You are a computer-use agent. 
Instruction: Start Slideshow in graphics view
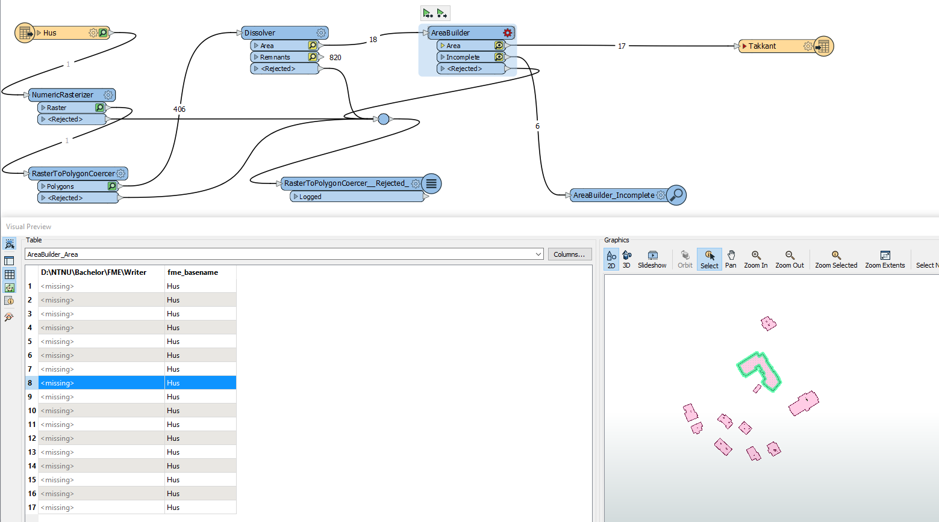tap(652, 259)
